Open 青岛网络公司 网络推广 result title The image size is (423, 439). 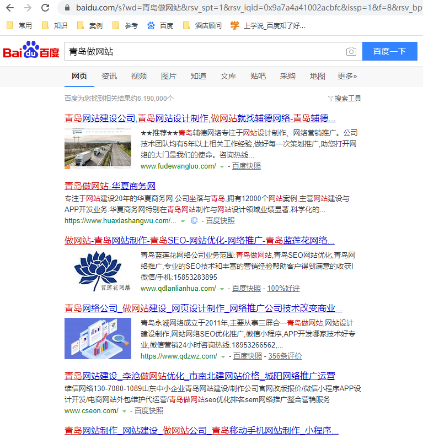tap(204, 308)
